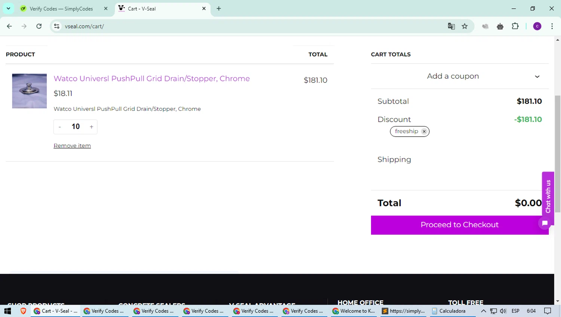The image size is (561, 317).
Task: Open Welcome to K... Chrome taskbar window
Action: click(x=353, y=311)
